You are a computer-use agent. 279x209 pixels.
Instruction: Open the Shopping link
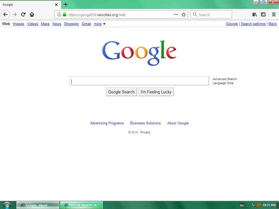tap(71, 24)
